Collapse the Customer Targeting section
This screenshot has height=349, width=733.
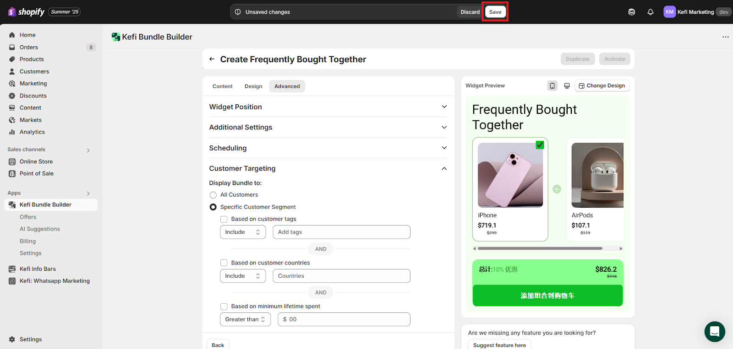(x=443, y=168)
